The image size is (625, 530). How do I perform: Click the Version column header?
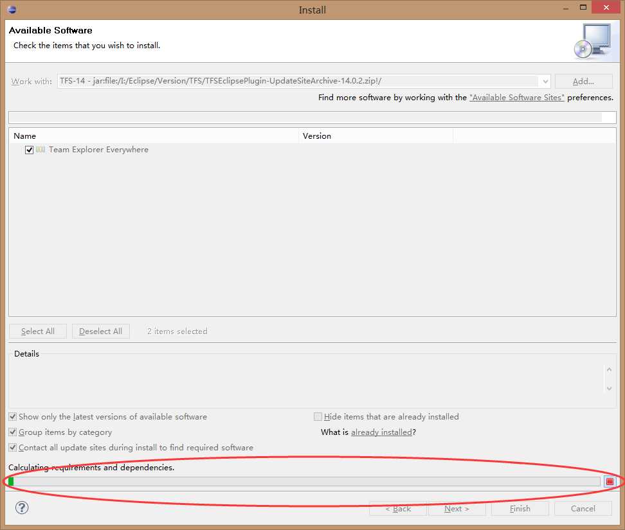tap(376, 136)
